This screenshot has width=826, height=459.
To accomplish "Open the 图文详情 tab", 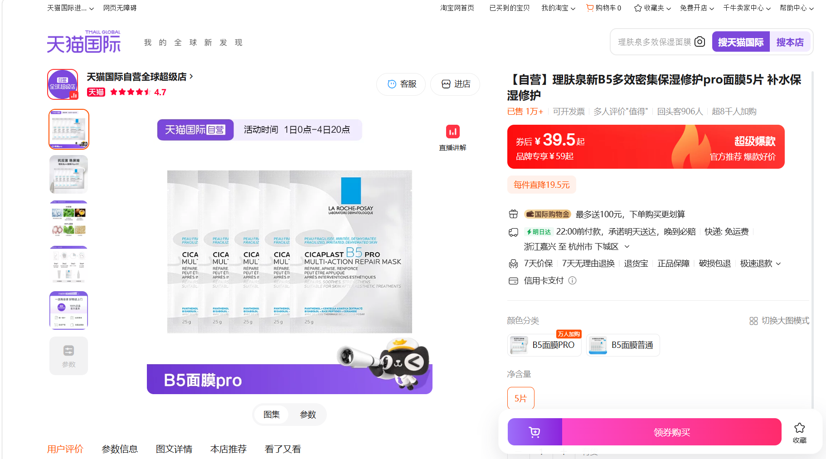I will (x=174, y=449).
